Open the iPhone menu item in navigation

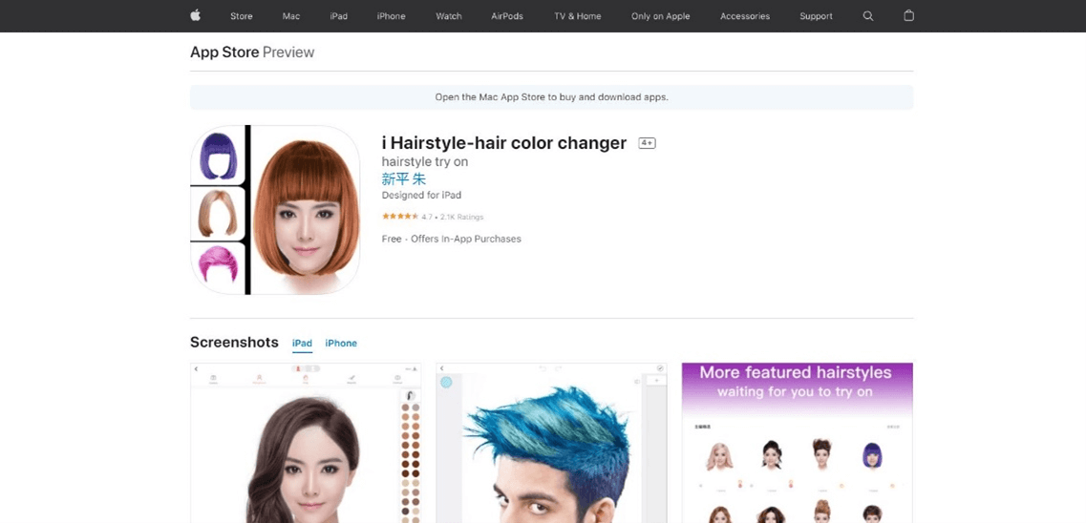tap(392, 16)
